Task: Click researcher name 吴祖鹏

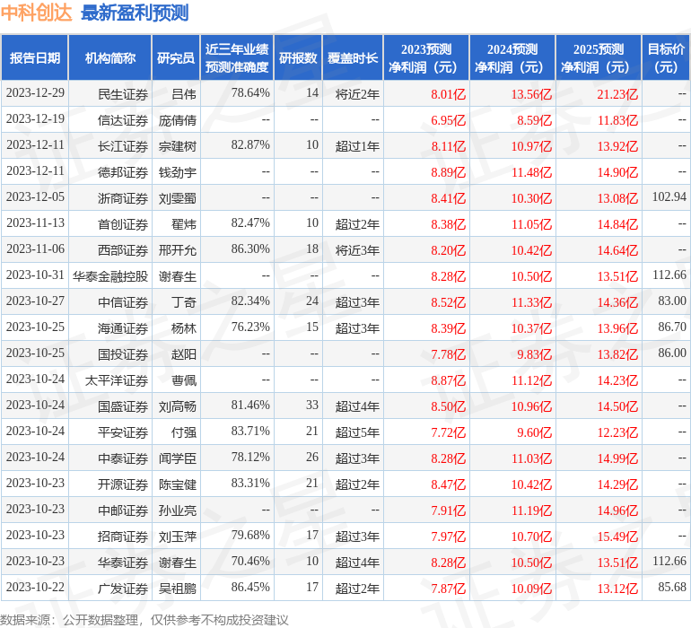Action: tap(178, 588)
